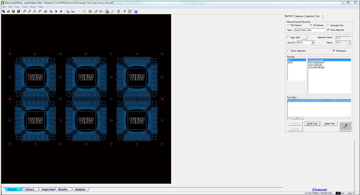Image resolution: width=360 pixels, height=195 pixels.
Task: Switch to the Algorithm tab
Action: pyautogui.click(x=310, y=16)
